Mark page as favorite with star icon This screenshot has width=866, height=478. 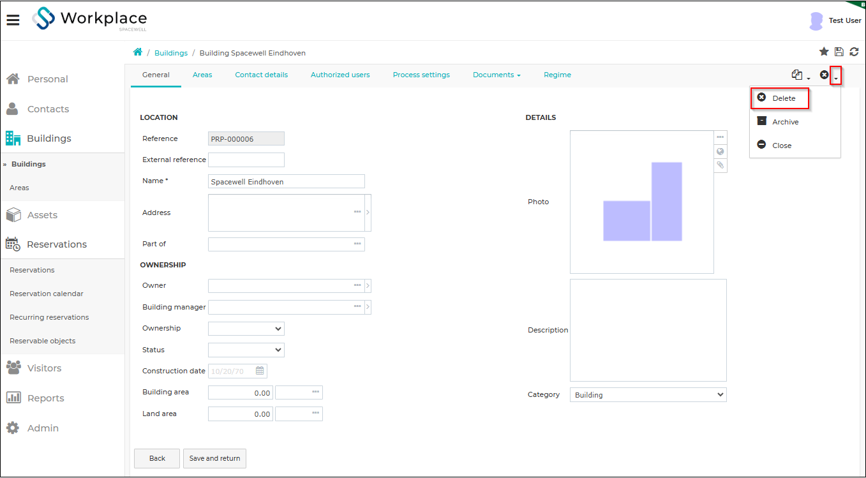(x=824, y=52)
